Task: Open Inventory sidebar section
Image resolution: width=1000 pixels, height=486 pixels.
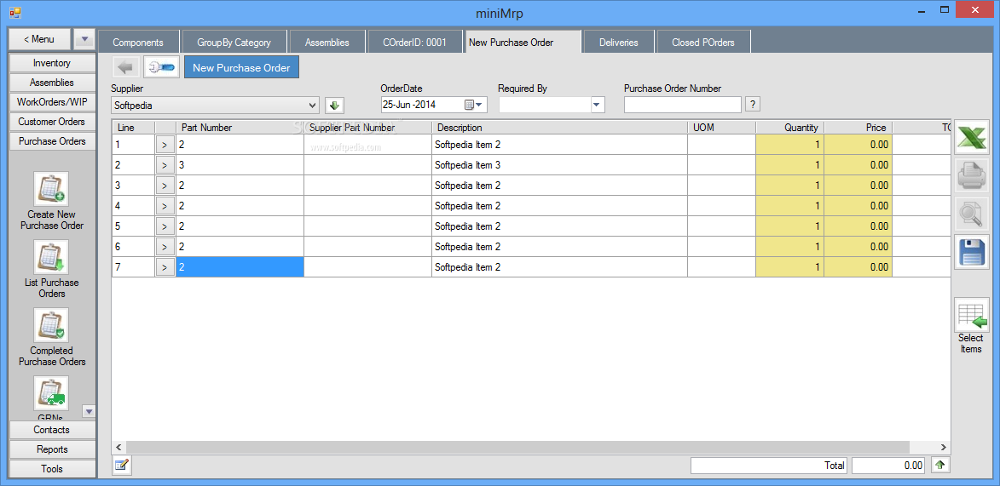Action: tap(52, 63)
